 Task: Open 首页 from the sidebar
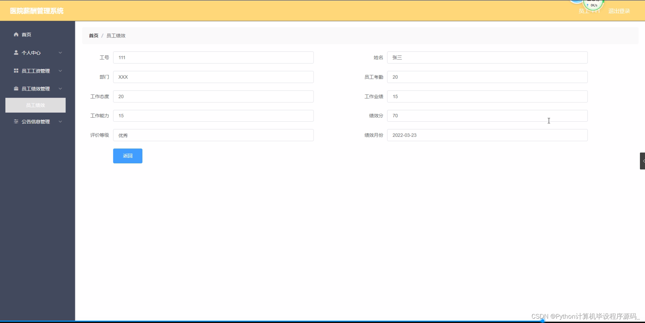(26, 34)
